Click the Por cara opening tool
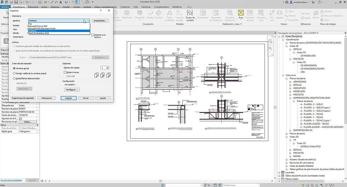 (272, 16)
